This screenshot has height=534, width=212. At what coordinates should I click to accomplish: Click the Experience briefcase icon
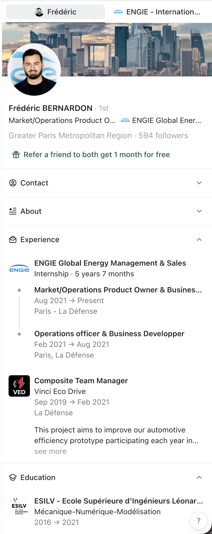(13, 239)
